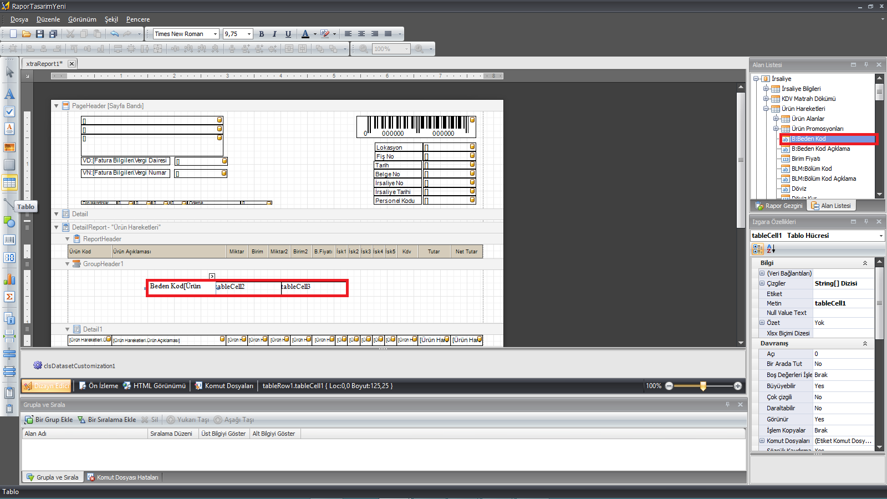Click the Bir Grup Ekle button
Image resolution: width=887 pixels, height=499 pixels.
point(49,420)
